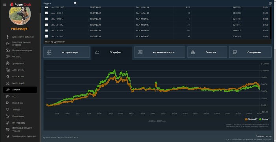This screenshot has height=142, width=276.
Task: Click the Rush & Cash icon
Action: click(x=7, y=77)
